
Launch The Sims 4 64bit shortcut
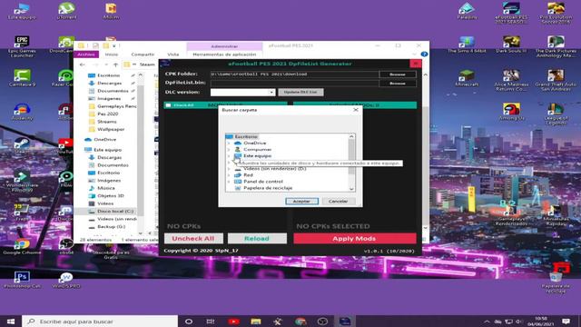point(467,45)
